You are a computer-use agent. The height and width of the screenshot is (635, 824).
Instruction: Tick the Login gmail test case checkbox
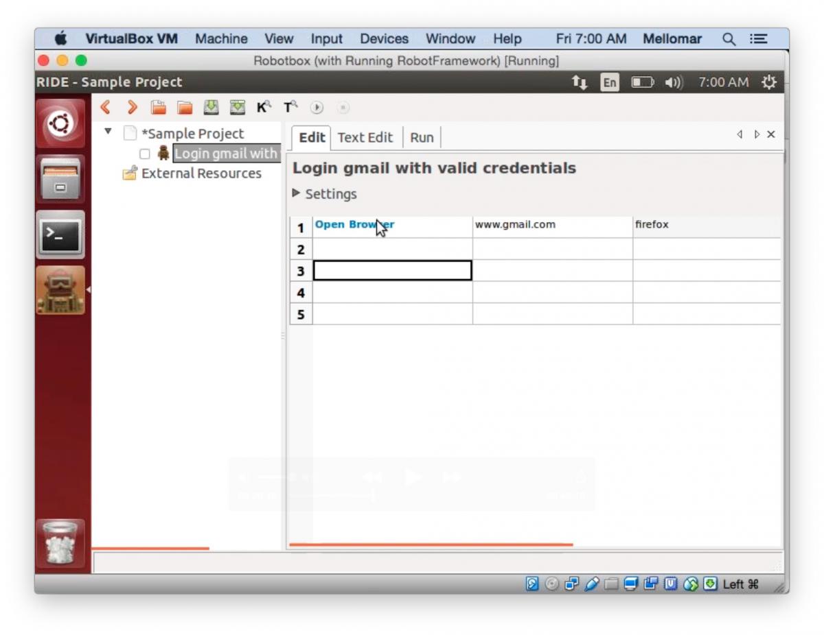tap(145, 154)
